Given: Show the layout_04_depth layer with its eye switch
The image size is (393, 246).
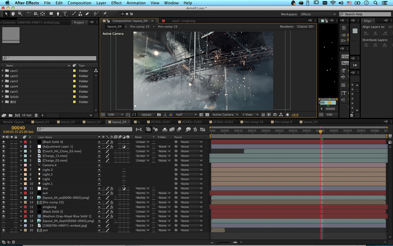Looking at the screenshot, I should tap(4, 221).
